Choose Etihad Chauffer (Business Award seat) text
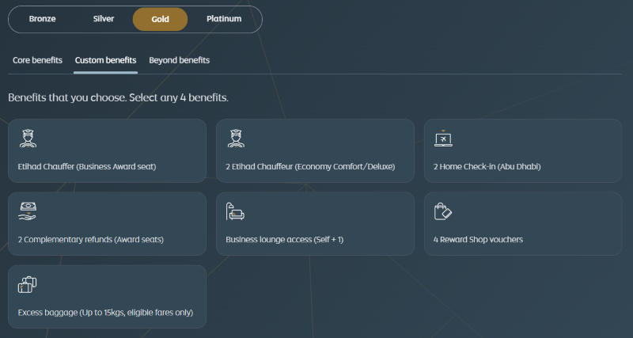 [x=87, y=167]
